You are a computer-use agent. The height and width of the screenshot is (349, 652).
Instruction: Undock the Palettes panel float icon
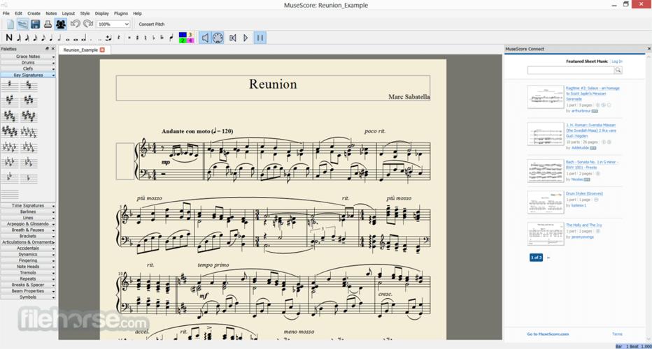pos(47,49)
